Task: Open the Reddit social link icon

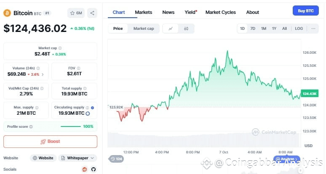Action: point(85,169)
